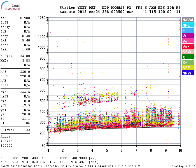Viewport: 196px width, 168px height.
Task: Select the X- dark green legend swatch
Action: tap(188, 57)
